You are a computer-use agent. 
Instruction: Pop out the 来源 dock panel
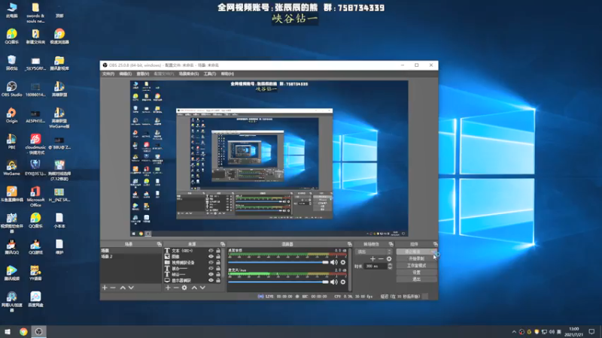223,244
